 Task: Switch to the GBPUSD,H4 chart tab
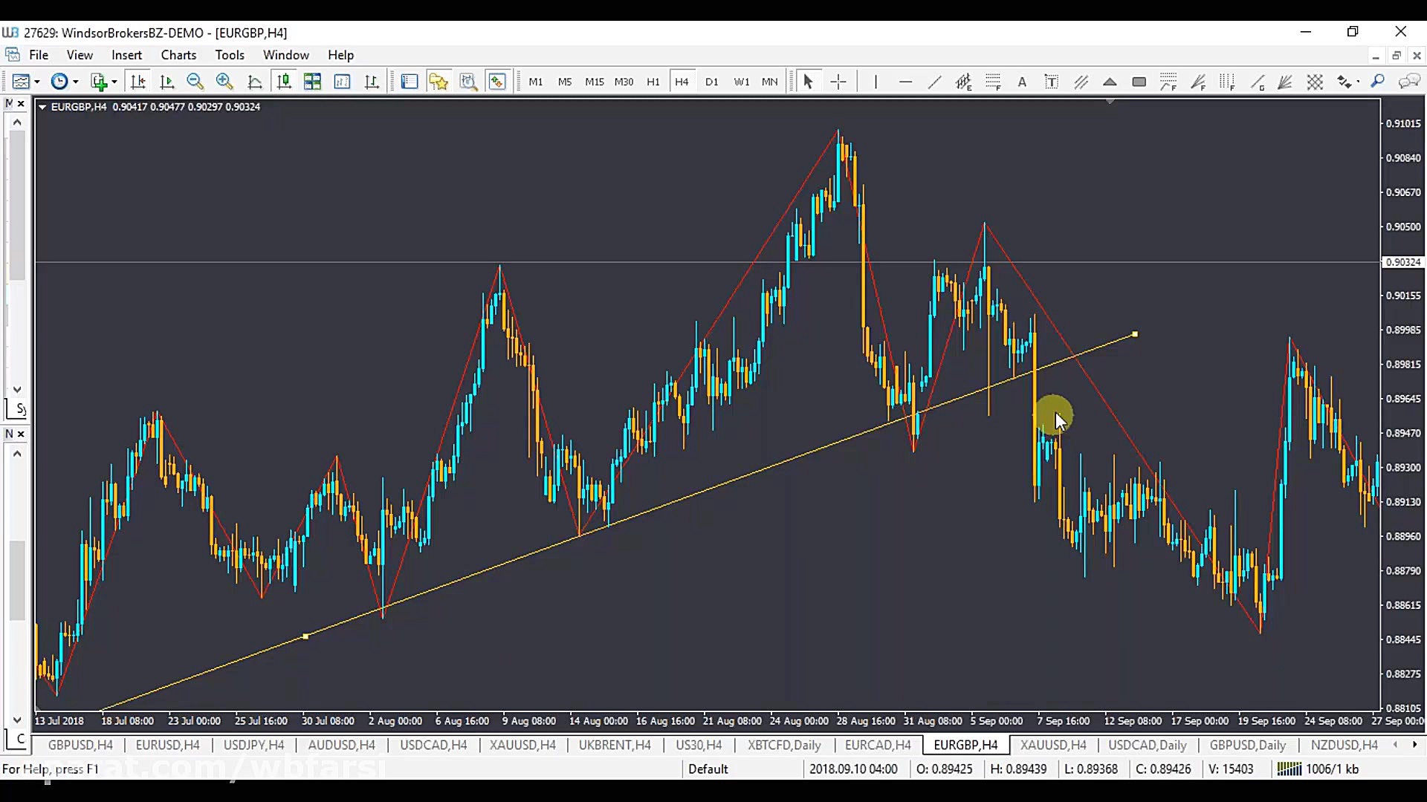(80, 745)
